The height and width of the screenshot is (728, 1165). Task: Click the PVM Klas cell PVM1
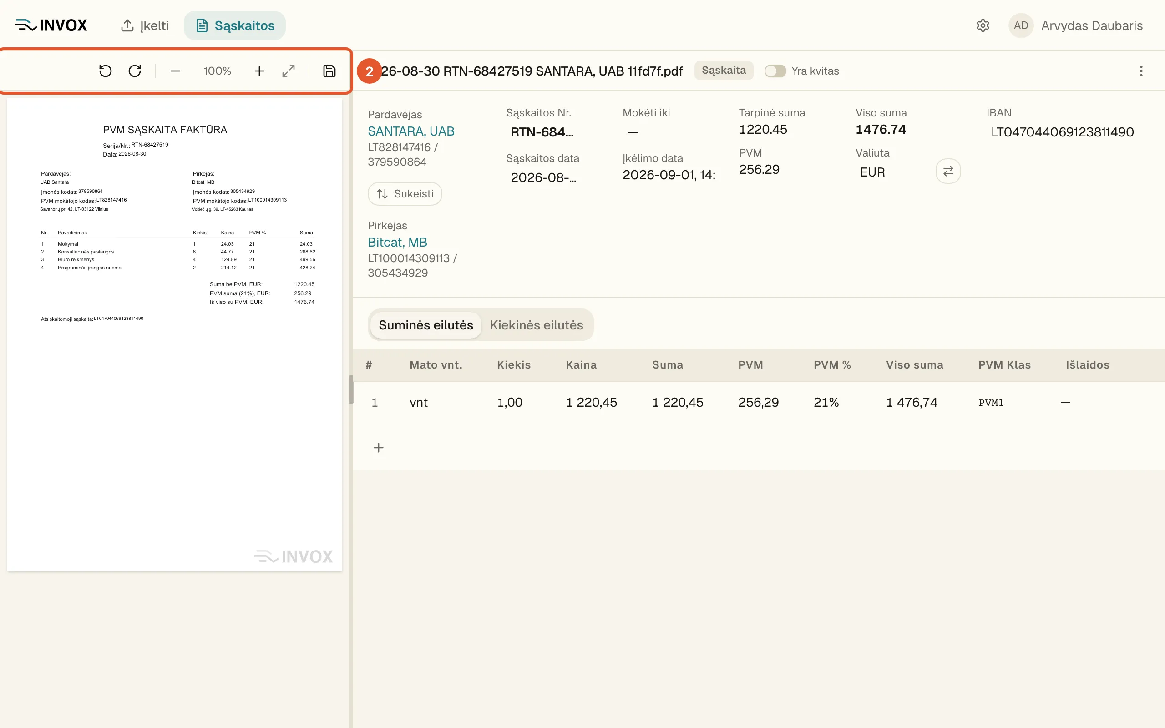991,403
